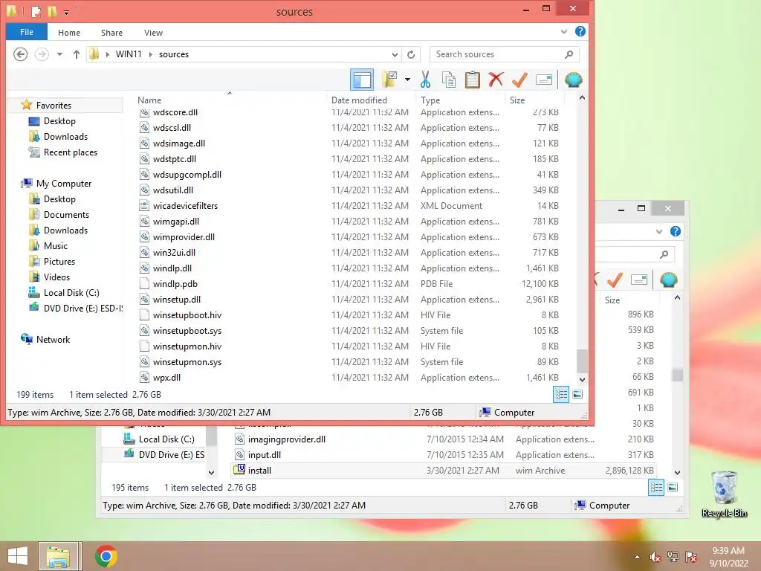Click the chevron after WIN11 in address bar

click(x=150, y=54)
